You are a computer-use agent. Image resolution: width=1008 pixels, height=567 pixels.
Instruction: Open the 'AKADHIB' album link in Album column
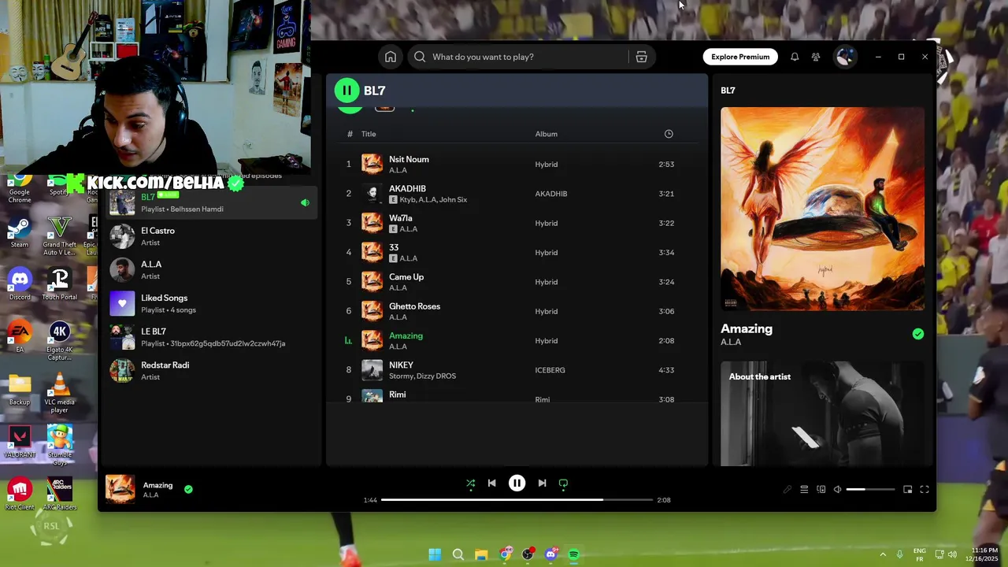tap(550, 194)
